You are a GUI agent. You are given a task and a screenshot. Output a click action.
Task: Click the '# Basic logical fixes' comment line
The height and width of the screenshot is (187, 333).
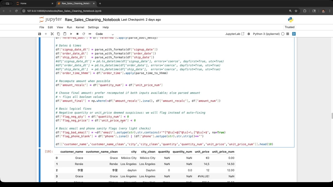click(x=73, y=109)
